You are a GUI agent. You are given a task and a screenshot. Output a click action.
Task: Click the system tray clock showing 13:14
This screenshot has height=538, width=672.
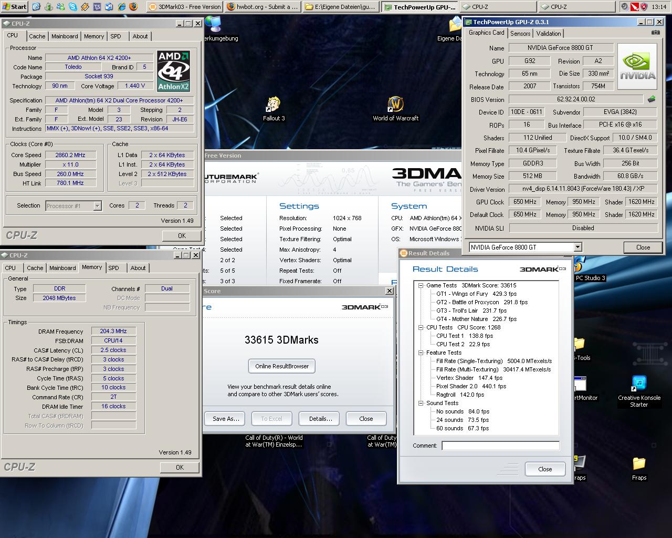click(x=659, y=7)
